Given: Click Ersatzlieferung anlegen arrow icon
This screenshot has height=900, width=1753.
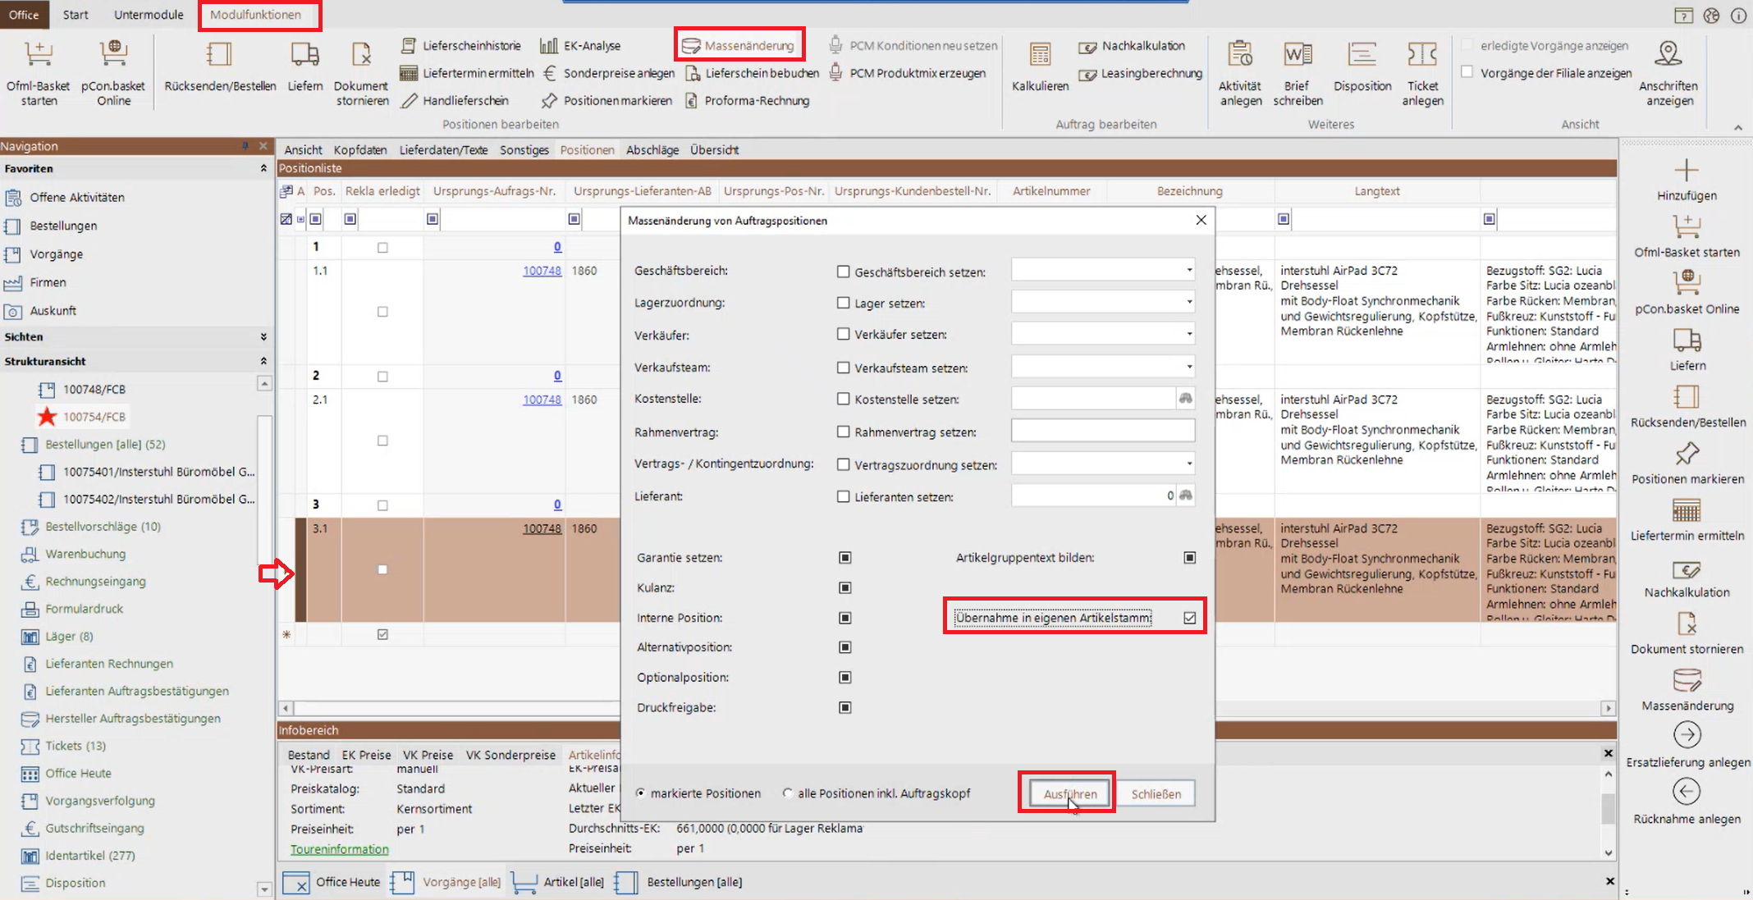Looking at the screenshot, I should pyautogui.click(x=1687, y=735).
